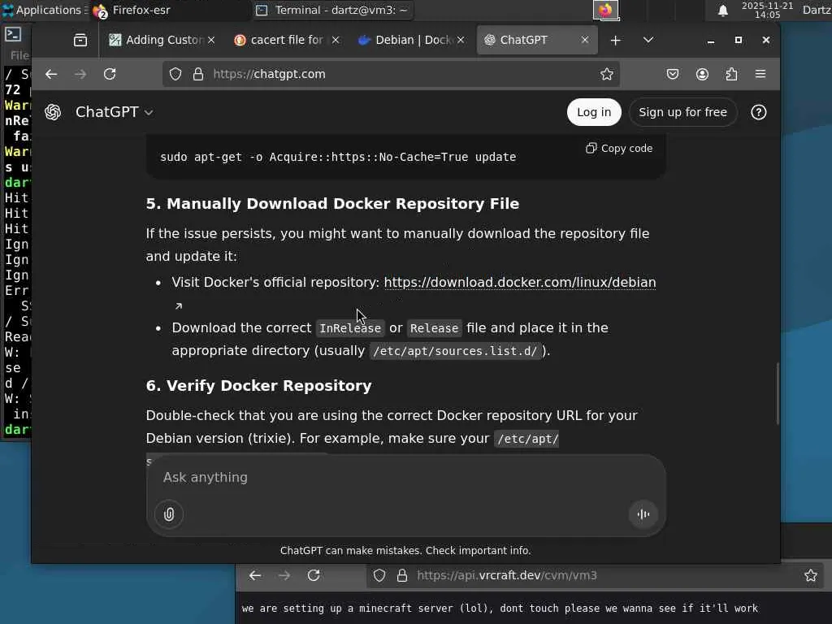Click back arrow in the vrcraft.dev browser window
The image size is (832, 624).
coord(255,575)
